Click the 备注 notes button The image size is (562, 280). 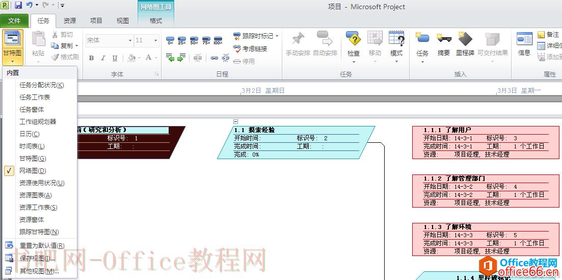[x=548, y=35]
